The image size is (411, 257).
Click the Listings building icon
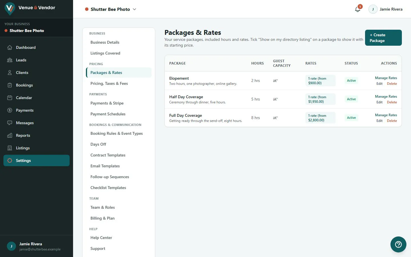10,148
